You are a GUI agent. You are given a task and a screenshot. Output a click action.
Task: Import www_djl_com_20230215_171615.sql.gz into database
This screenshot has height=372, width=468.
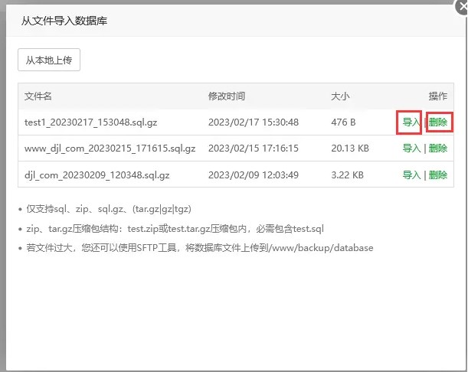[x=411, y=148]
